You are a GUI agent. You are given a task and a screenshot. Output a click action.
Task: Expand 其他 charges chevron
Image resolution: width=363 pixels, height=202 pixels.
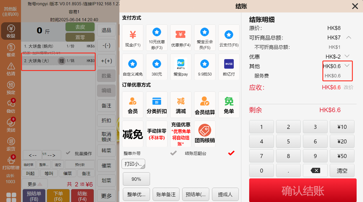pos(347,66)
